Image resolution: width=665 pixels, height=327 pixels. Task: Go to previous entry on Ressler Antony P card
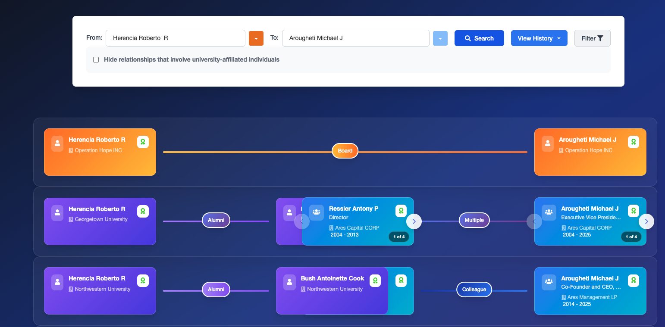[302, 221]
